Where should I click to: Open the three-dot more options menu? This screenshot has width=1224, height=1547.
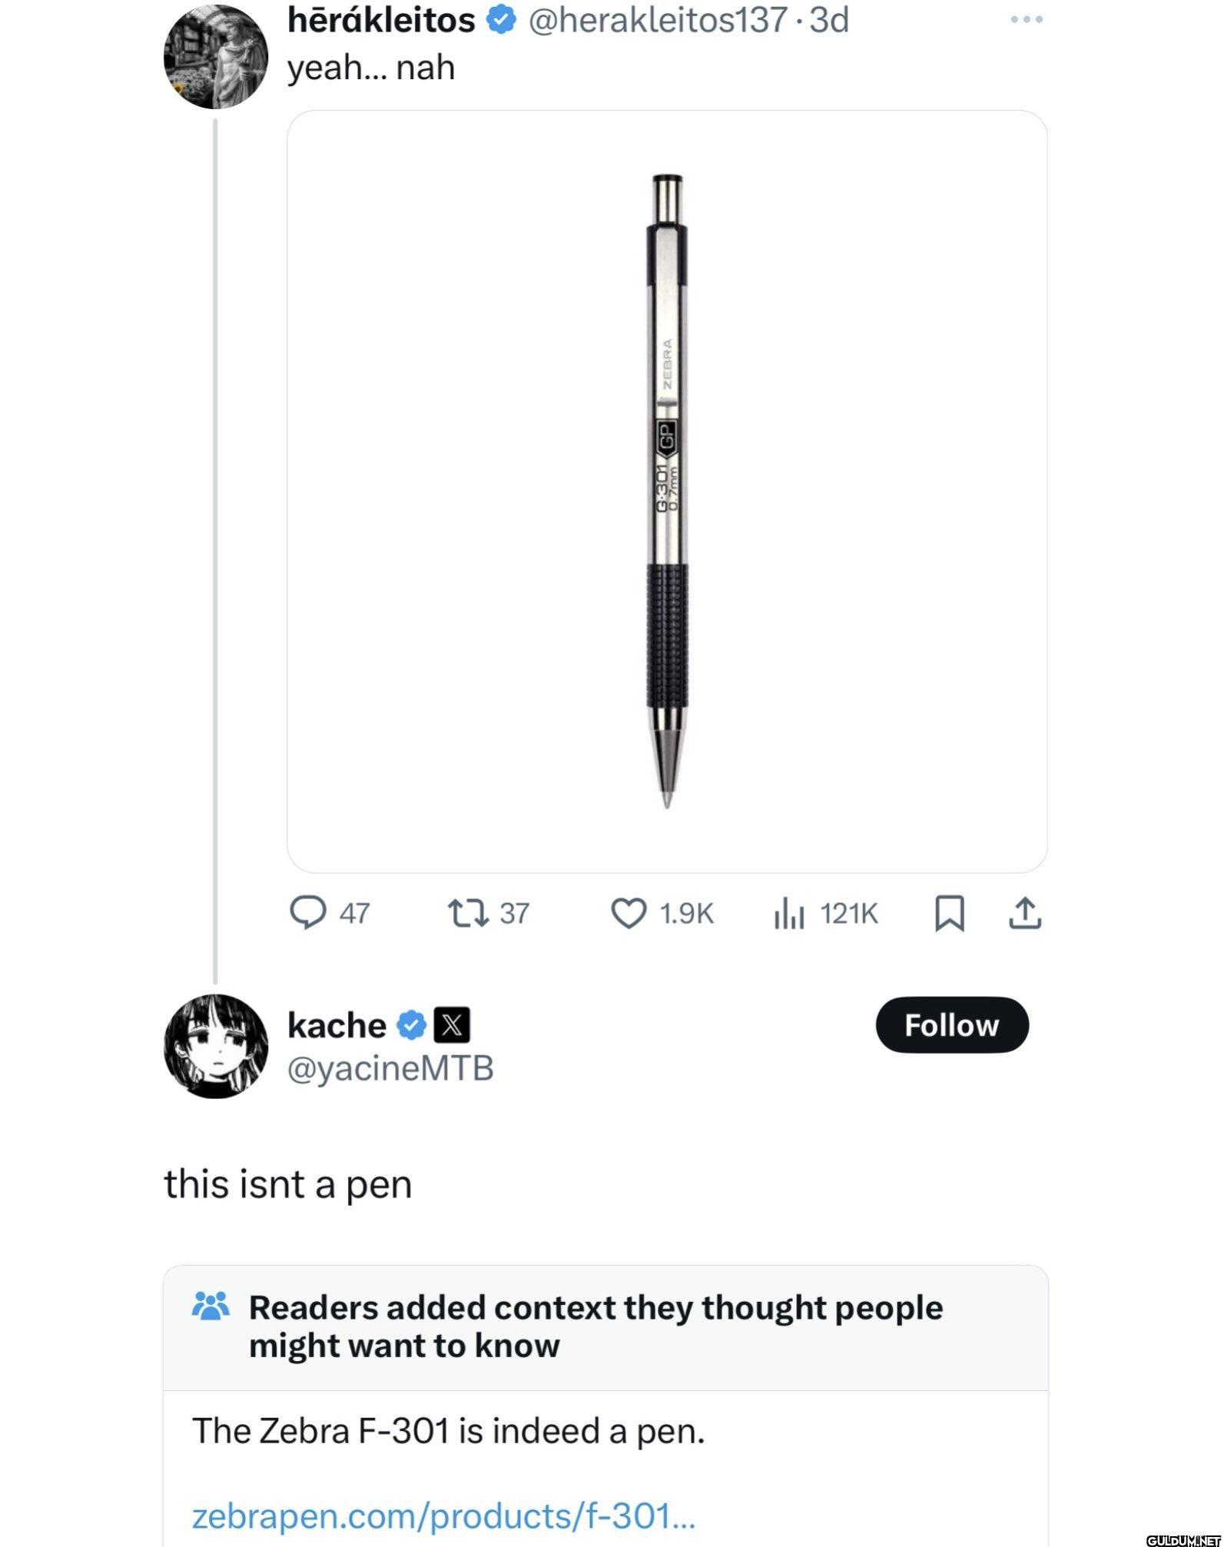point(1027,20)
